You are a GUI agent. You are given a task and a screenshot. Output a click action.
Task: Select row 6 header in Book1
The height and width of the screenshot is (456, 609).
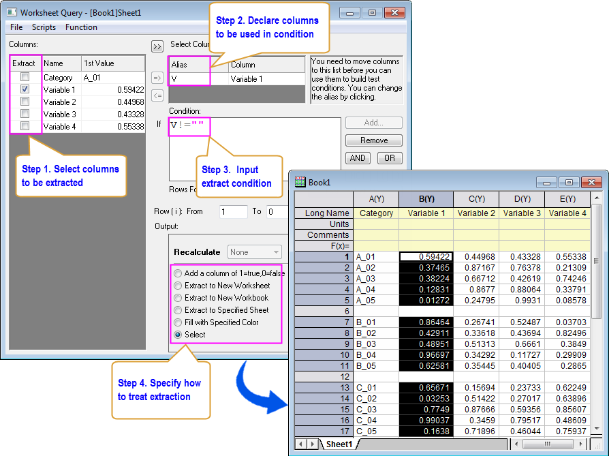[x=324, y=311]
